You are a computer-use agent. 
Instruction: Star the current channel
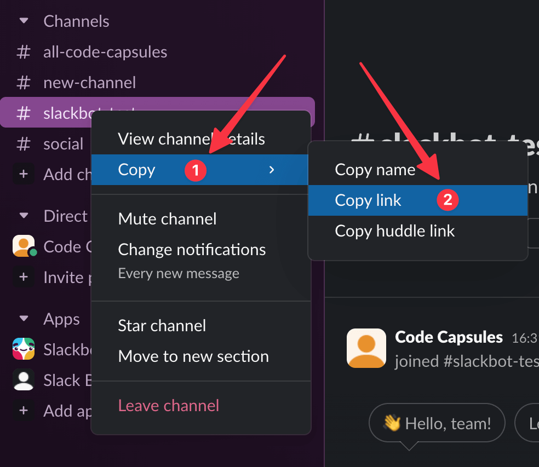click(162, 325)
